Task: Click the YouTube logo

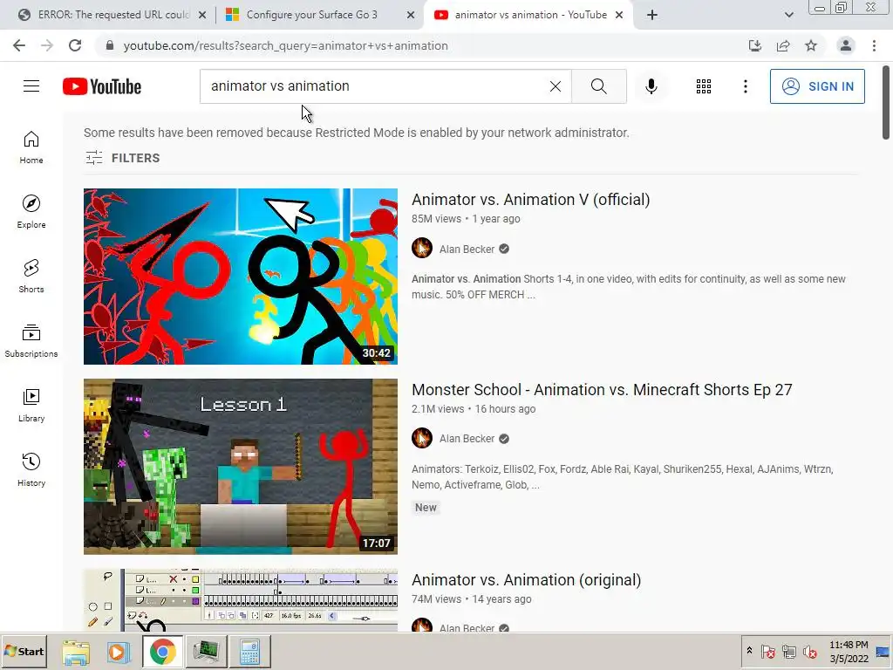Action: click(102, 86)
